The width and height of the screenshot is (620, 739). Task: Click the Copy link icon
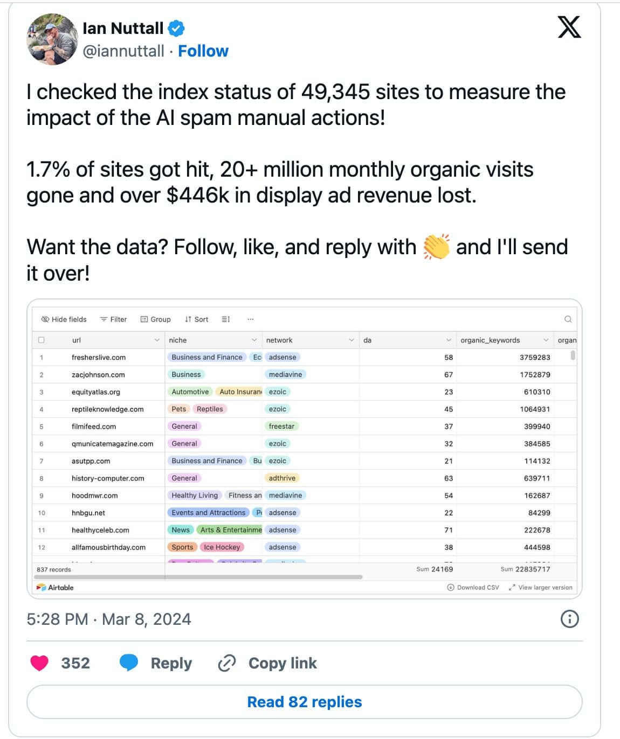[226, 663]
